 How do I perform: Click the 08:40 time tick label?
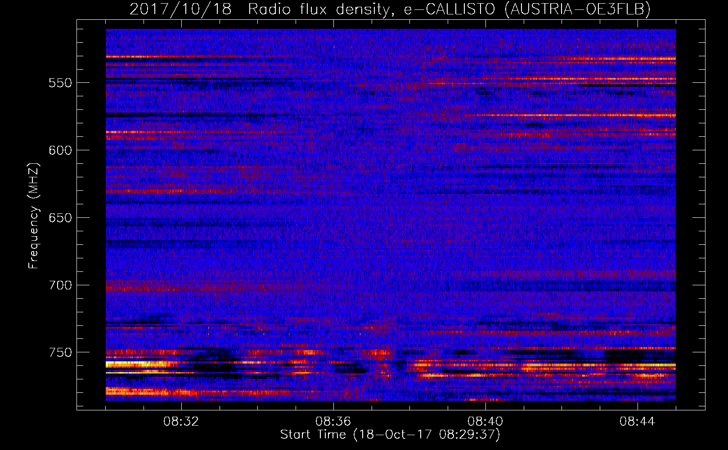pyautogui.click(x=485, y=422)
